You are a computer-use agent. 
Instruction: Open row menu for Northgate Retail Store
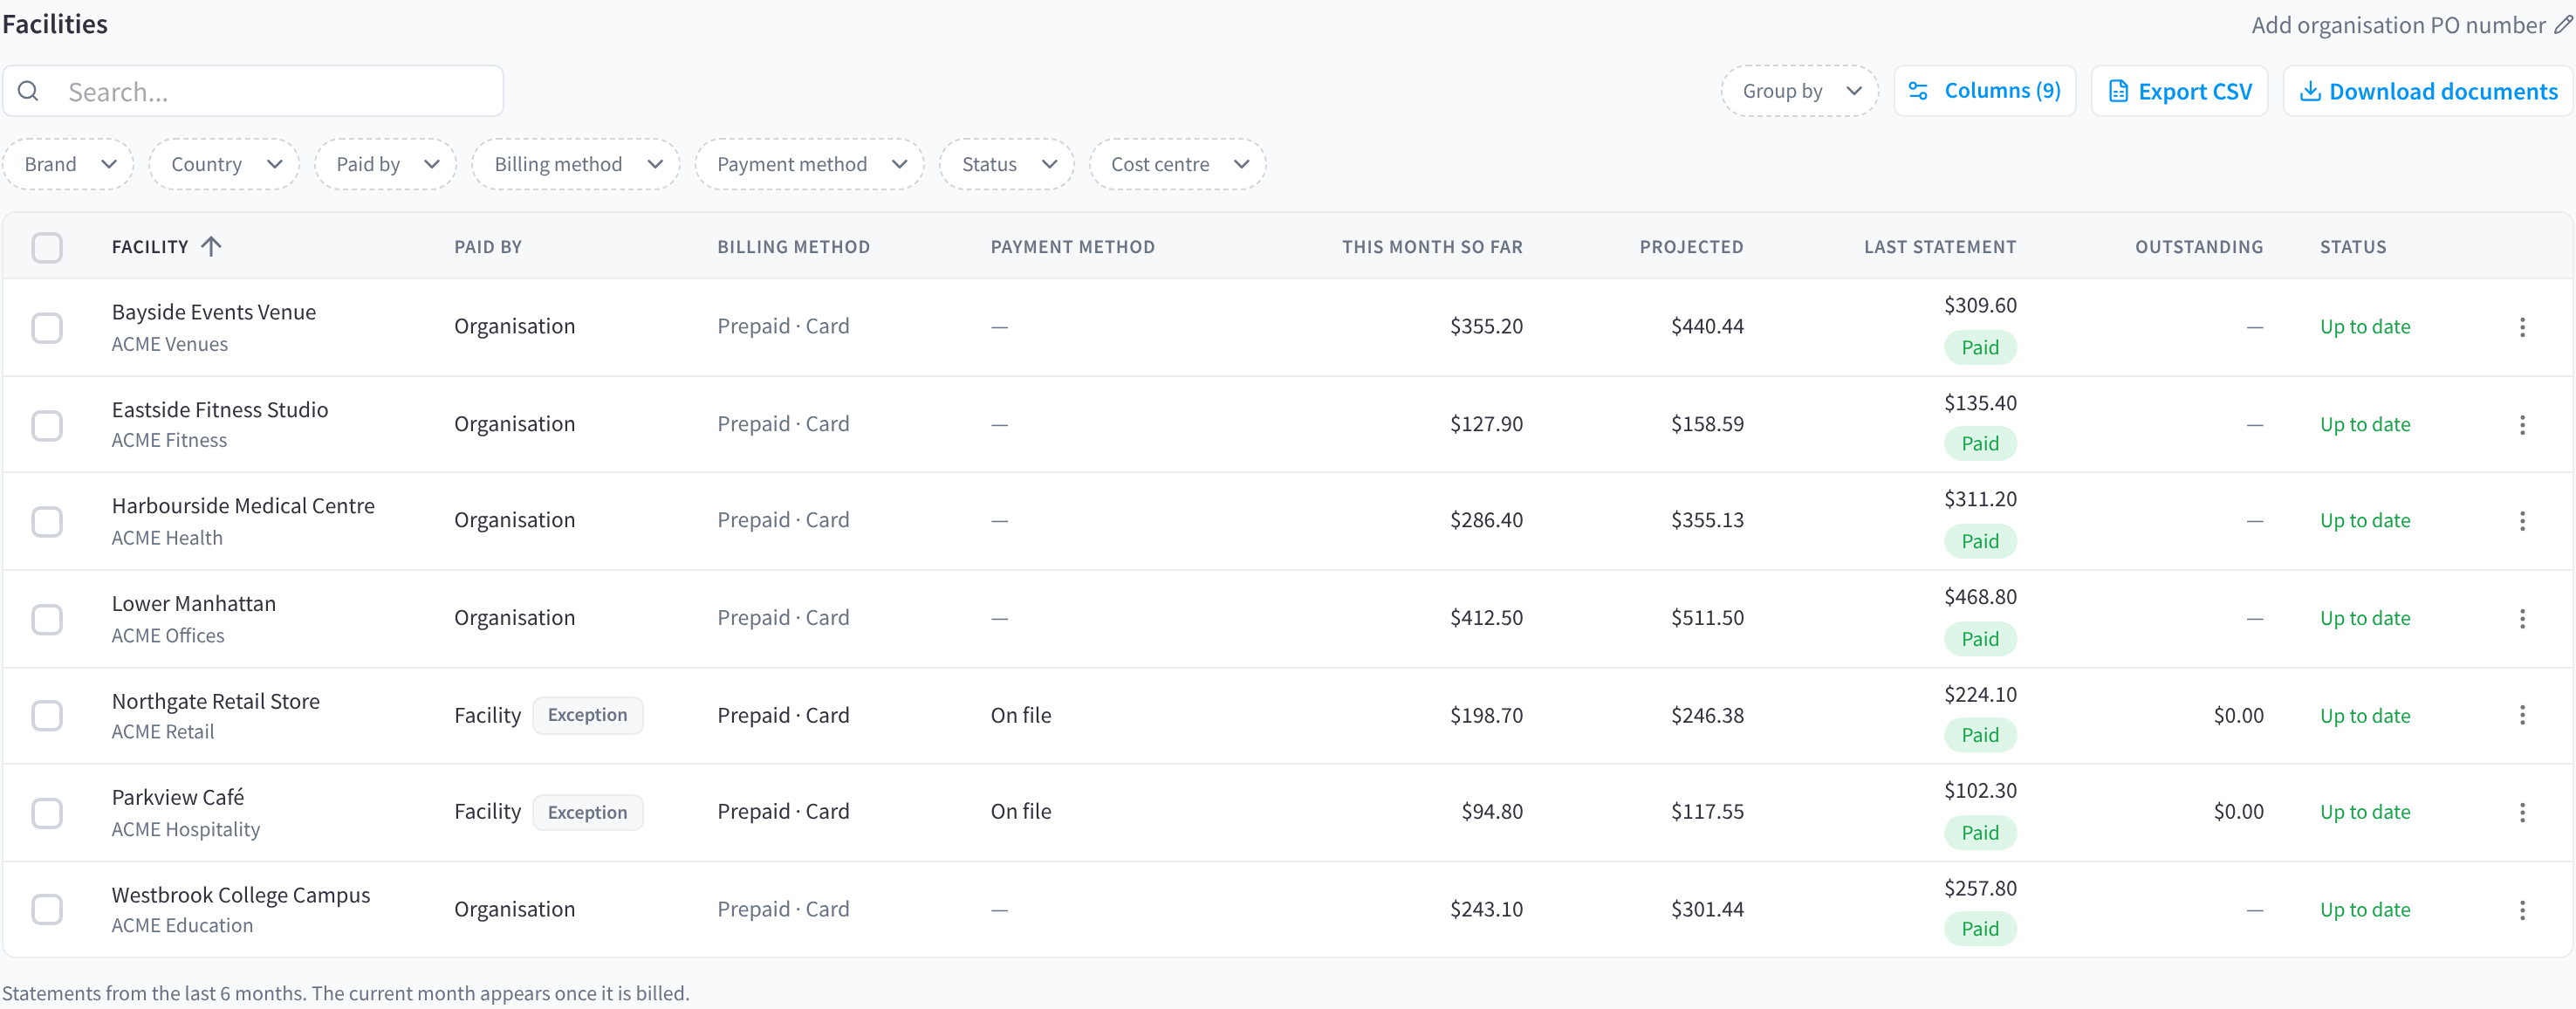click(x=2522, y=715)
